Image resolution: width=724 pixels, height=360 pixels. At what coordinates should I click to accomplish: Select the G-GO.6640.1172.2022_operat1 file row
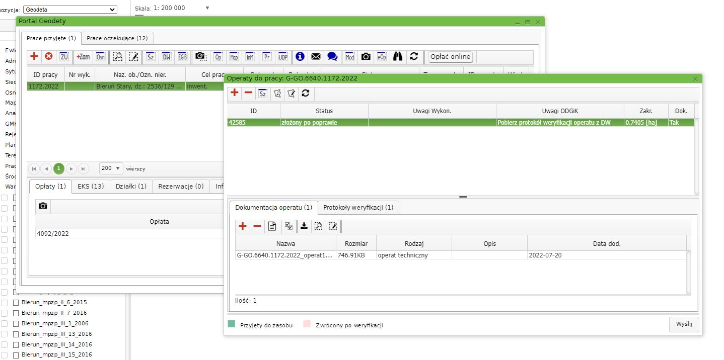click(285, 255)
